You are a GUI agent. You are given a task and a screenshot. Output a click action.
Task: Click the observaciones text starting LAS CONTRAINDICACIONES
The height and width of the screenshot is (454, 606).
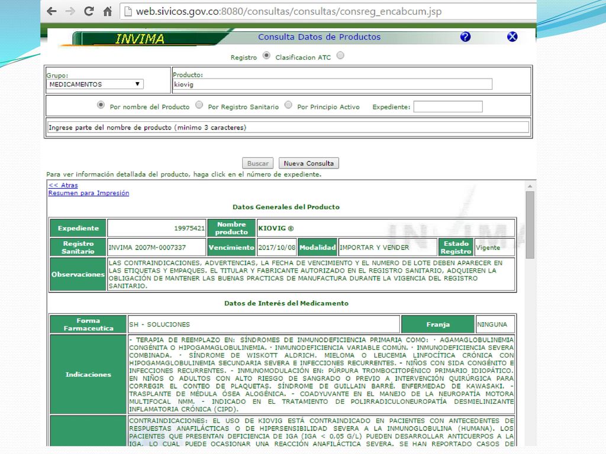[305, 274]
